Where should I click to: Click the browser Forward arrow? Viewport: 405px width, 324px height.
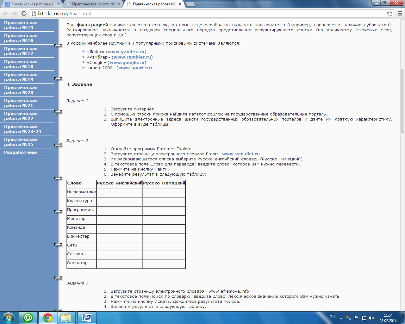15,13
